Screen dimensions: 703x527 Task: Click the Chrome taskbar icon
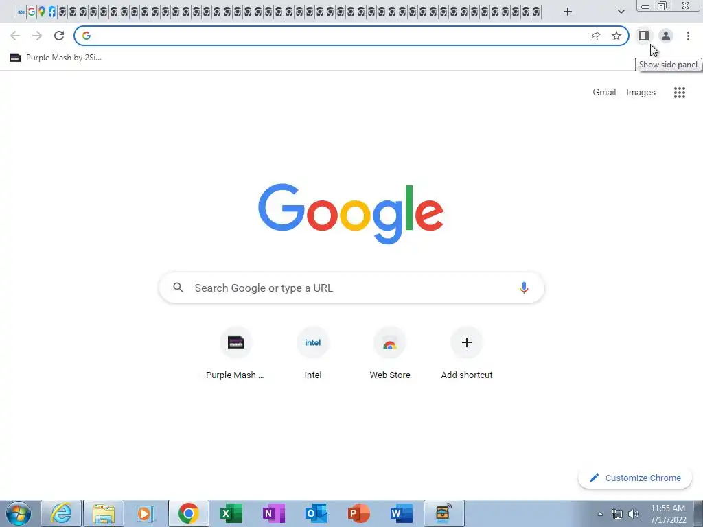click(x=188, y=513)
